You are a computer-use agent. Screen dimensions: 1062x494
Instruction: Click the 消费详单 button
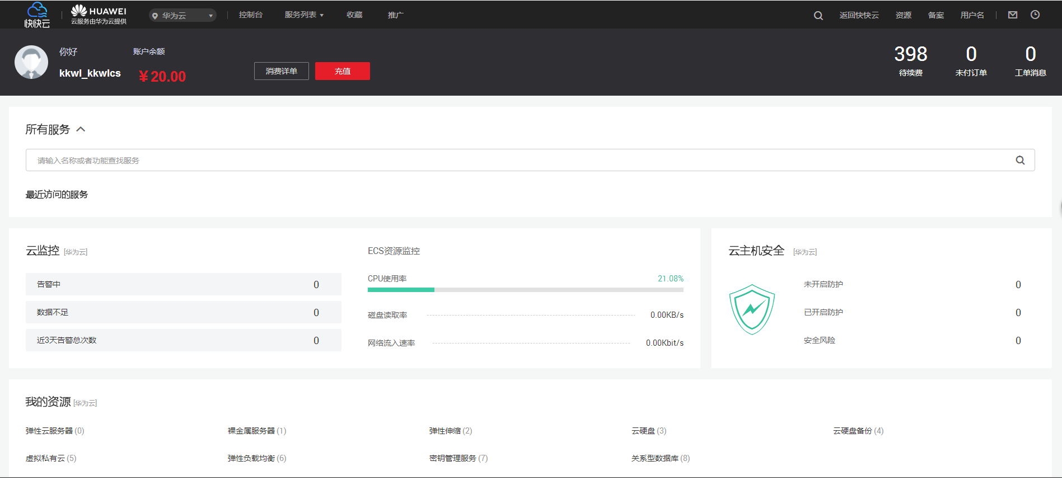281,71
